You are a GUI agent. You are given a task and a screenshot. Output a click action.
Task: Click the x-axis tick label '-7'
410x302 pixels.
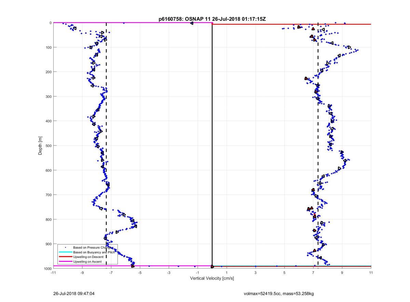[111, 273]
